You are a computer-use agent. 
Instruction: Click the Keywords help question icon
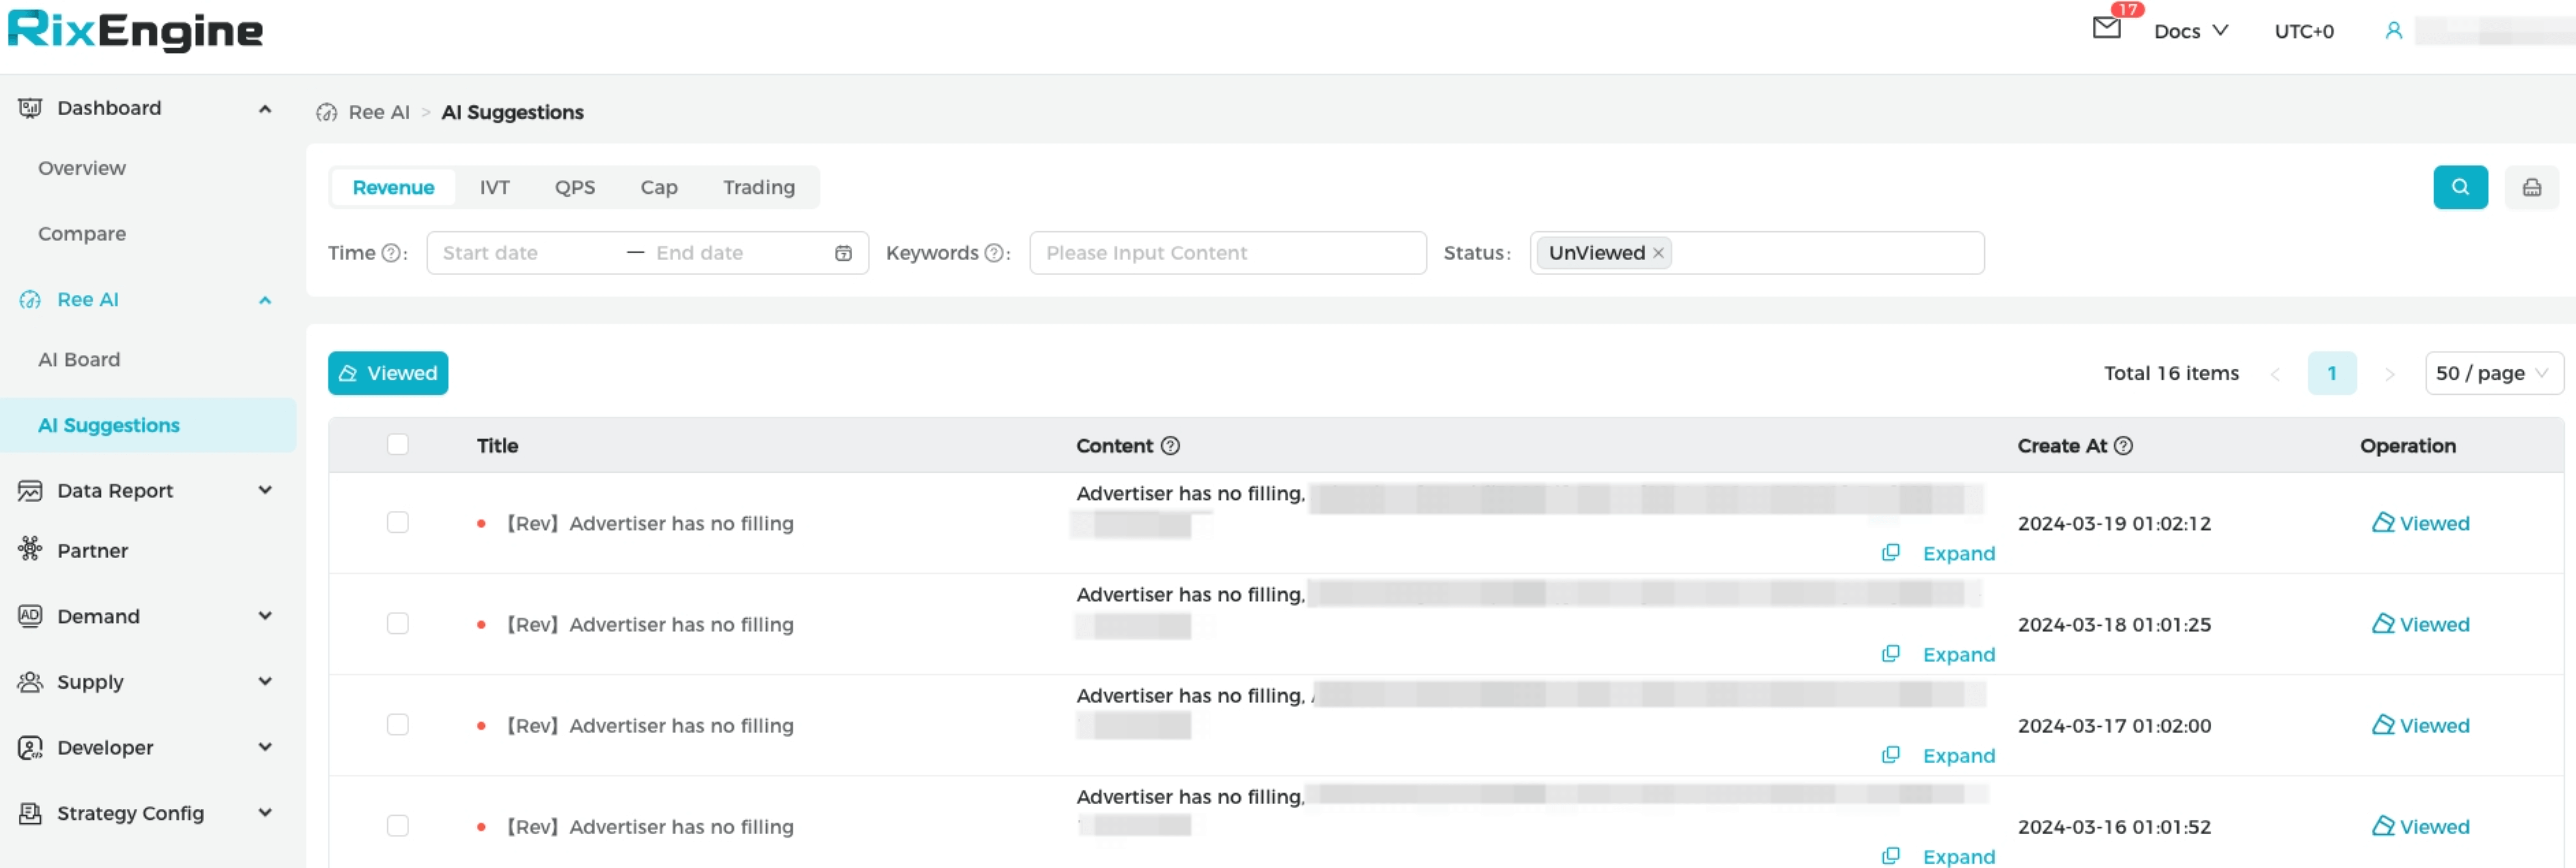(x=993, y=253)
